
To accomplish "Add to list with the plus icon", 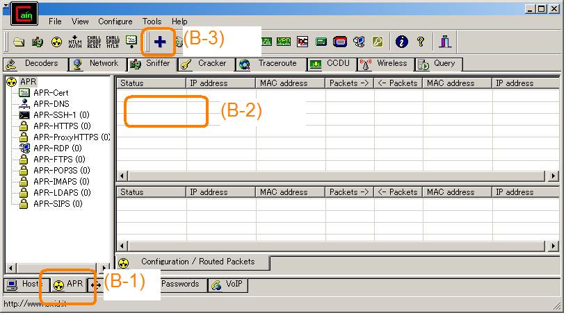I will pyautogui.click(x=159, y=42).
